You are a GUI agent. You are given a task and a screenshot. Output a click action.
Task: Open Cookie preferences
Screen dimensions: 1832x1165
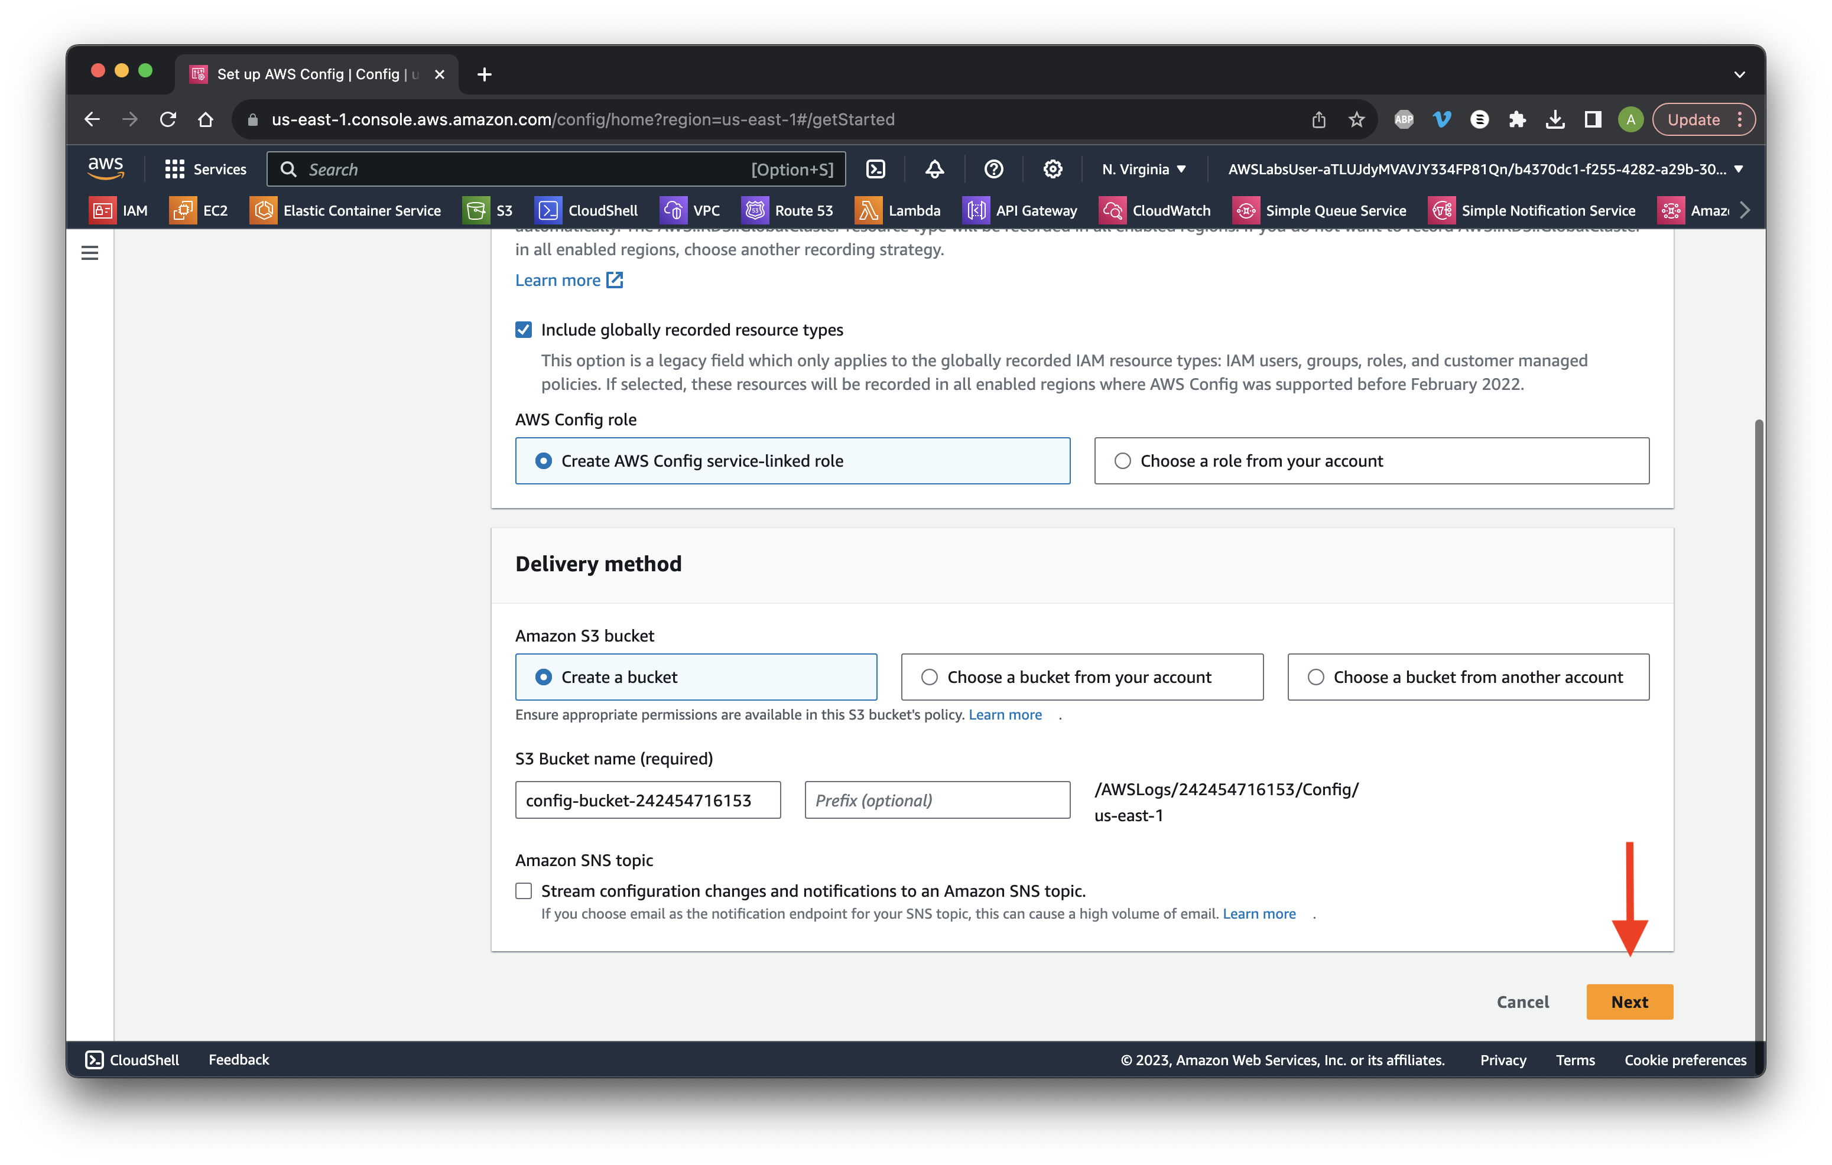coord(1685,1059)
